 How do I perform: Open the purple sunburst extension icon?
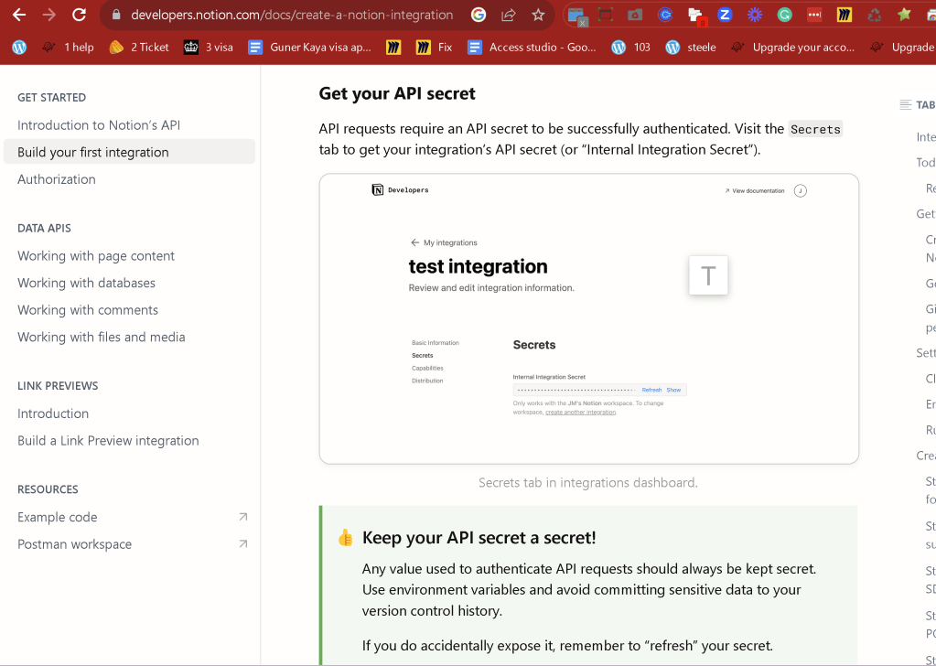[755, 15]
